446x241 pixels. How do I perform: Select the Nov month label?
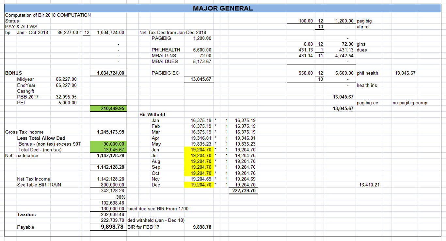(x=155, y=179)
